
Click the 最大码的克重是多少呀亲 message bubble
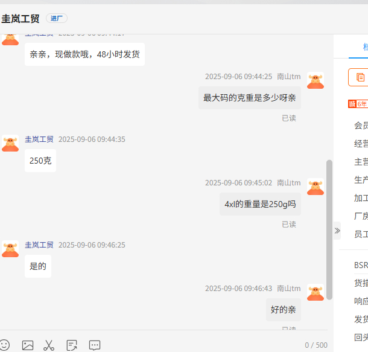(x=249, y=98)
